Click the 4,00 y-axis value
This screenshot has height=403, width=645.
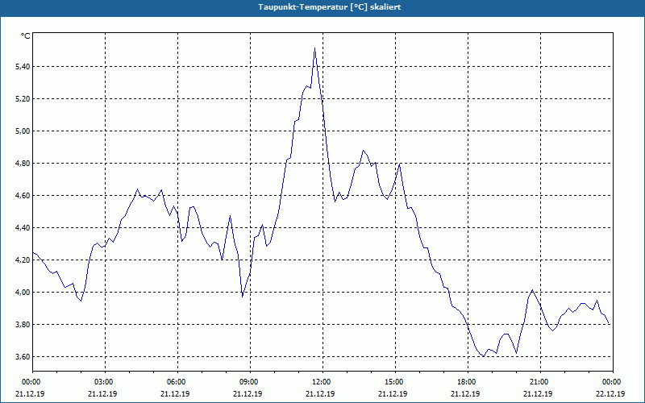[23, 293]
